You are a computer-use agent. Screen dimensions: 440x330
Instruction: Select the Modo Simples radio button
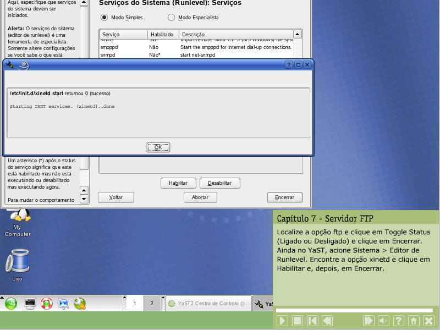tap(105, 18)
